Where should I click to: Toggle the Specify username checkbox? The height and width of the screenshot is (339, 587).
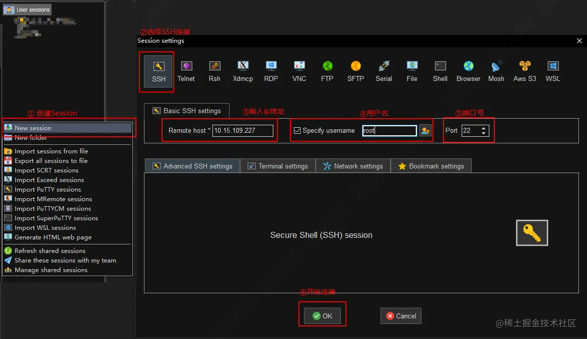click(297, 131)
